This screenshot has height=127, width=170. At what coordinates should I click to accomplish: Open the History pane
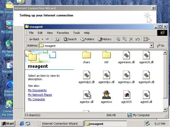(104, 39)
